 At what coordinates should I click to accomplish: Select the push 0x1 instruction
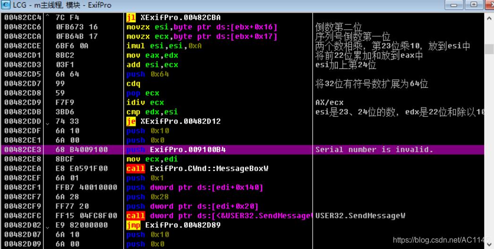click(145, 178)
